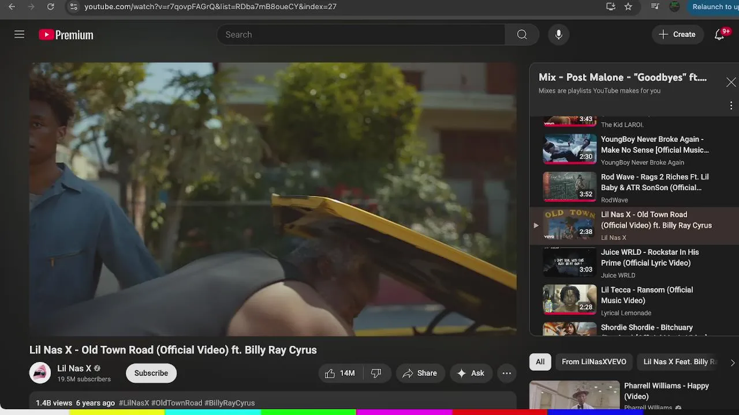Bookmark page with star icon
The width and height of the screenshot is (739, 415).
(628, 7)
